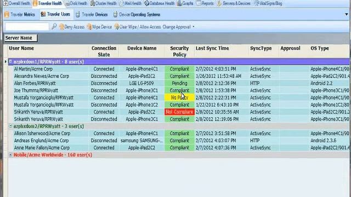
Task: Click the Traveler Metrics icon
Action: click(x=7, y=15)
